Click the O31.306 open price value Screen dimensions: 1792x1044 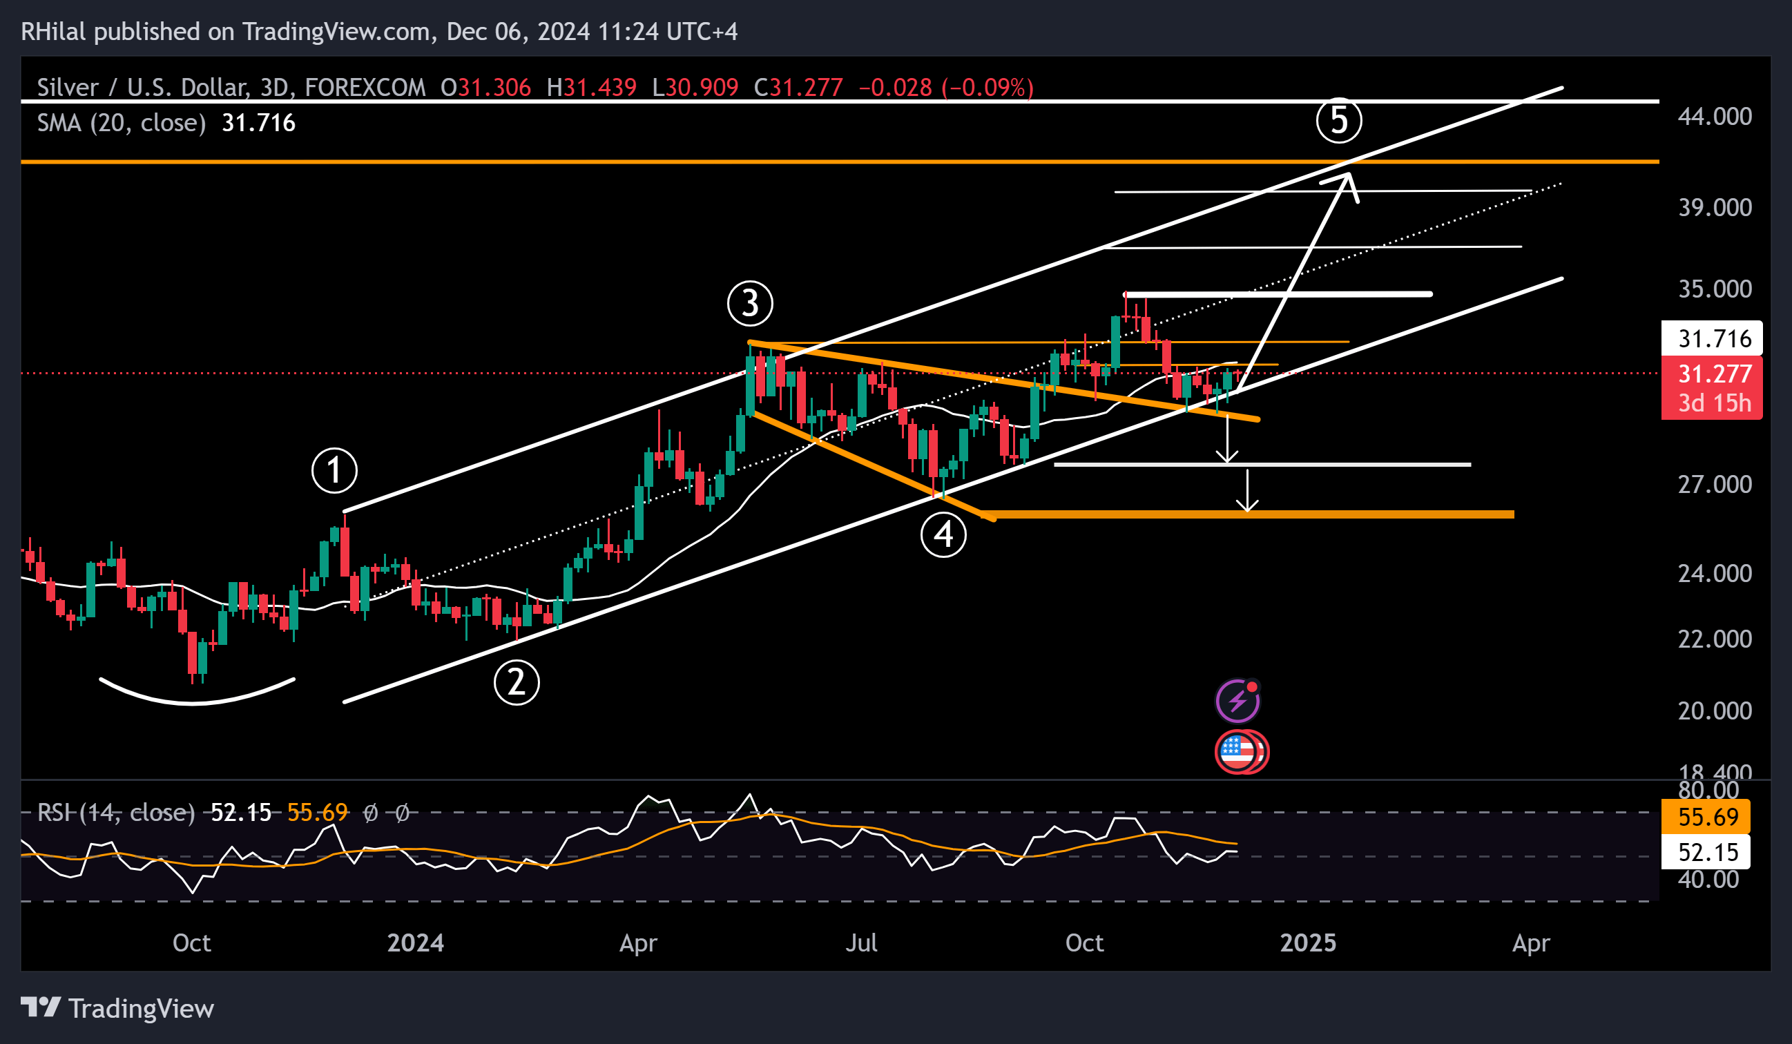point(485,88)
